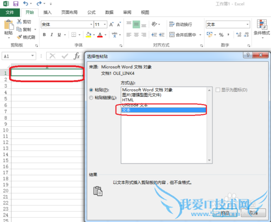This screenshot has width=271, height=222.
Task: Open the 文件 (File) tab
Action: tap(10, 12)
